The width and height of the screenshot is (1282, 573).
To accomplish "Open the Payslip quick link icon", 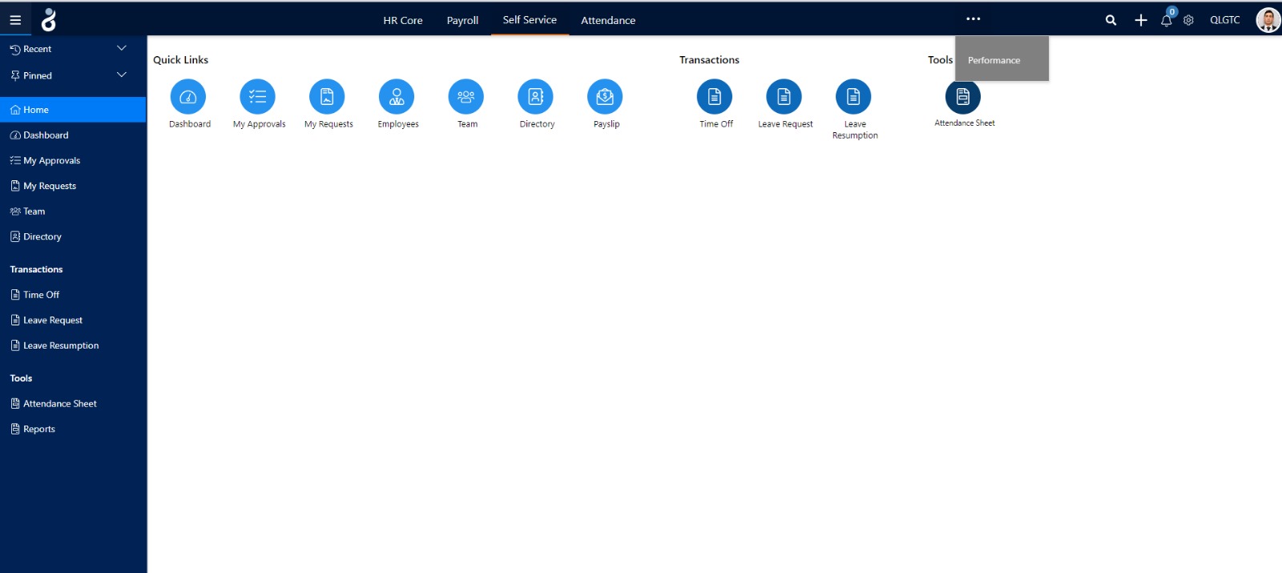I will pos(605,97).
